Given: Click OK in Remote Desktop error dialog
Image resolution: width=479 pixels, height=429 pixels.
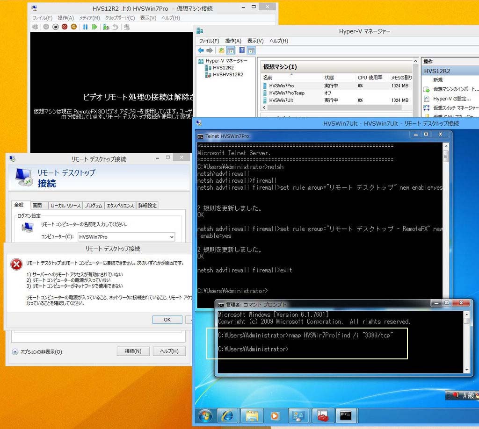Looking at the screenshot, I should coord(167,320).
